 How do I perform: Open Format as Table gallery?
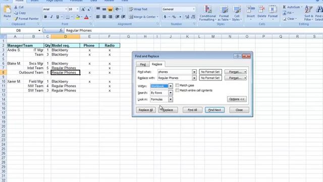(224, 13)
